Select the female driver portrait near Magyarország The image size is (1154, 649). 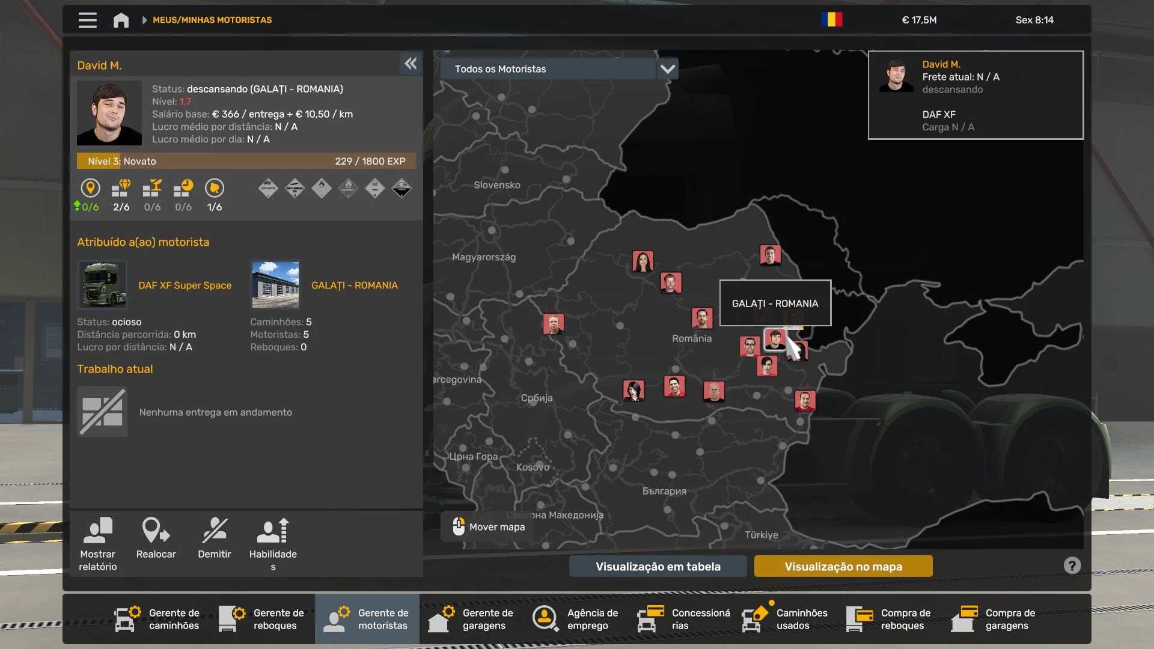(643, 261)
